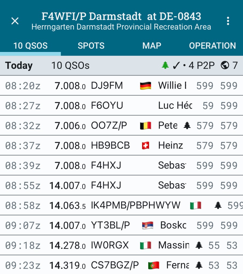Tap the tree park icon on the OO7Z/P row
The height and width of the screenshot is (274, 243).
click(187, 126)
